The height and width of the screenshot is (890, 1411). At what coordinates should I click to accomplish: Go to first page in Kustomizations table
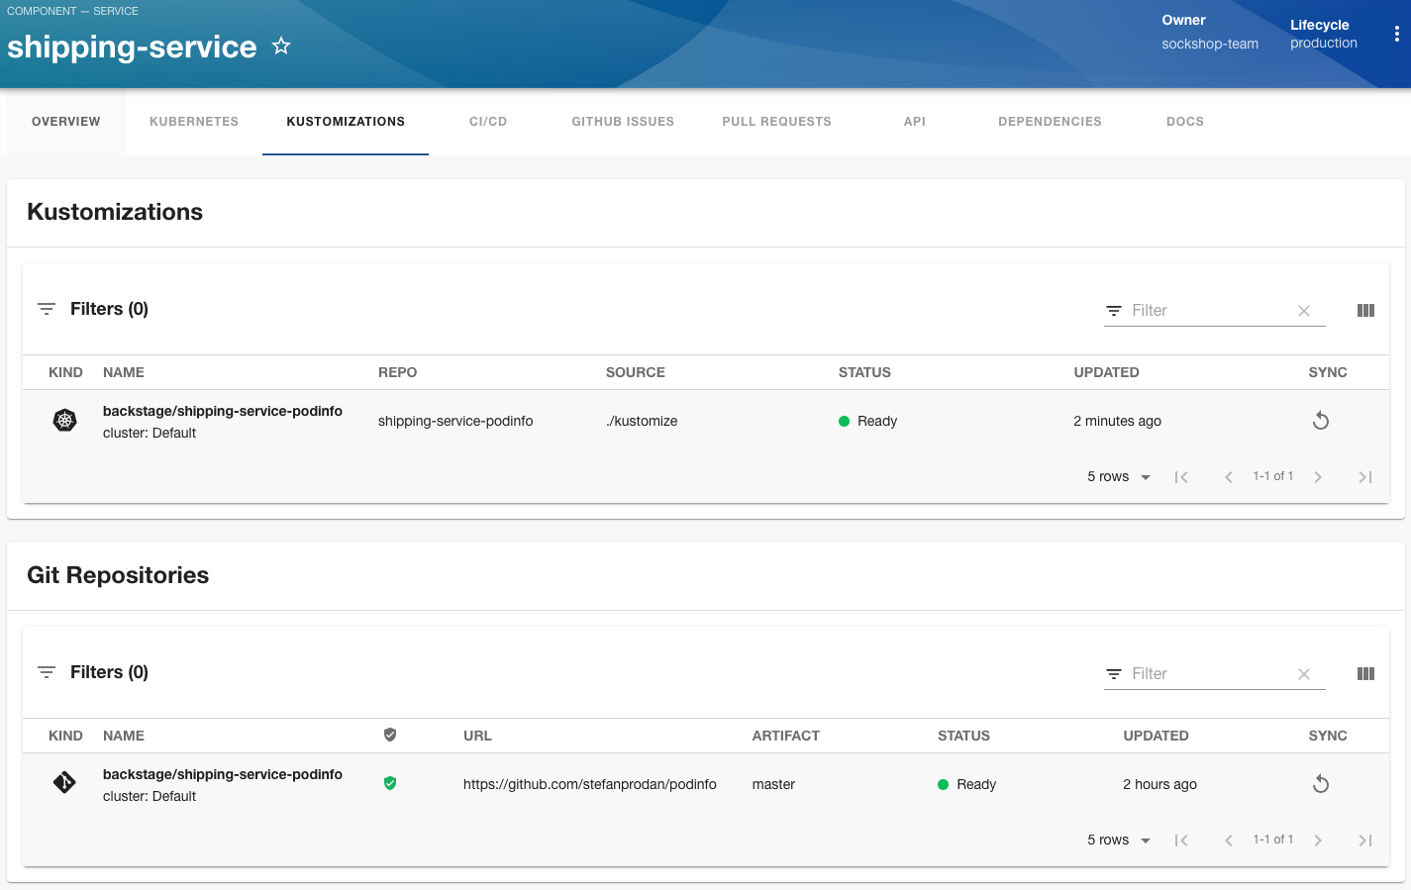pyautogui.click(x=1181, y=477)
